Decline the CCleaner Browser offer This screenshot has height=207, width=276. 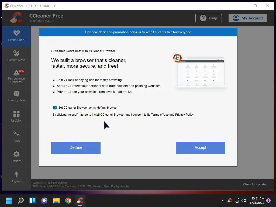tap(76, 148)
